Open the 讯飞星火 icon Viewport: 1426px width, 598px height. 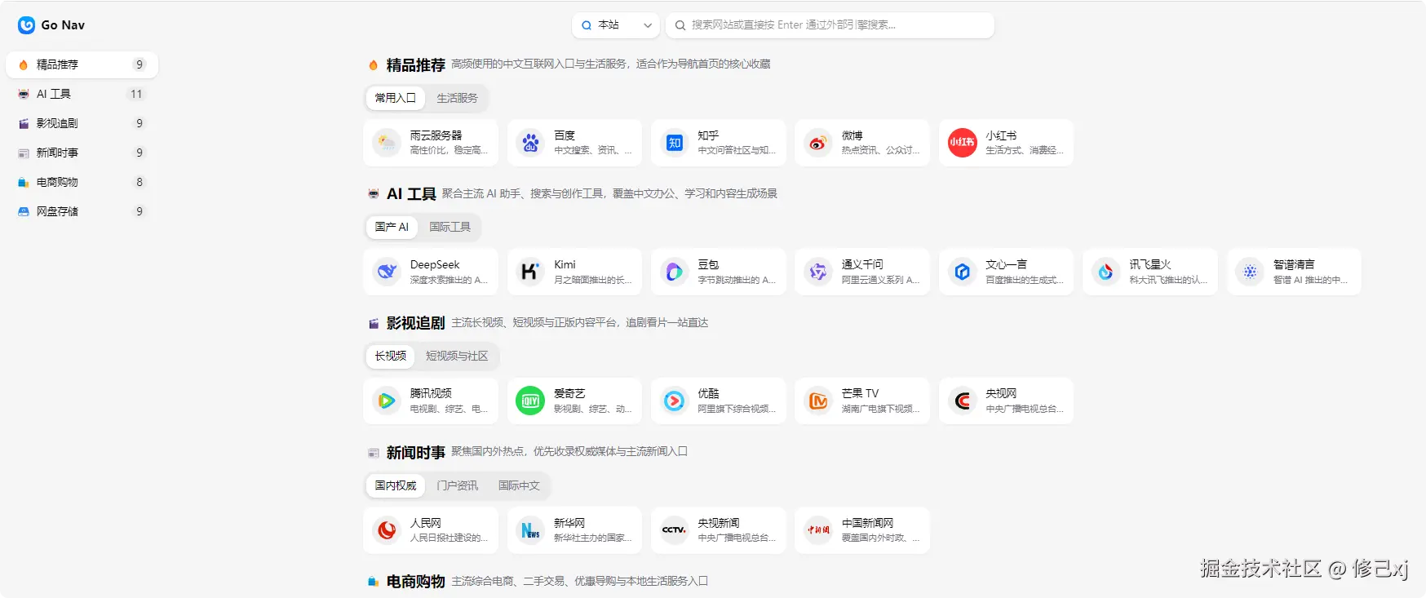[x=1106, y=272]
